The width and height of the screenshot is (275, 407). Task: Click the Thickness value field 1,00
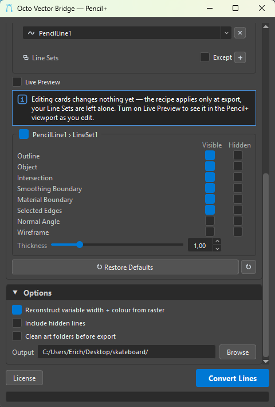click(200, 245)
